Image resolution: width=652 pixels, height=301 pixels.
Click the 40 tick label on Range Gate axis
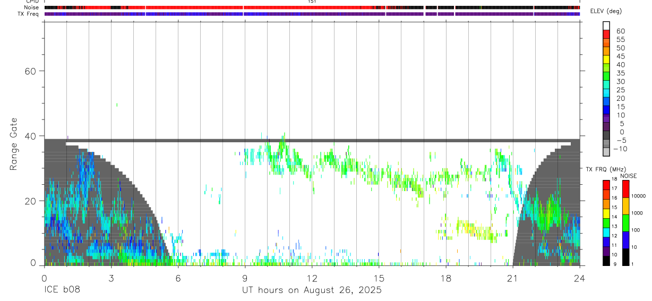pyautogui.click(x=30, y=136)
